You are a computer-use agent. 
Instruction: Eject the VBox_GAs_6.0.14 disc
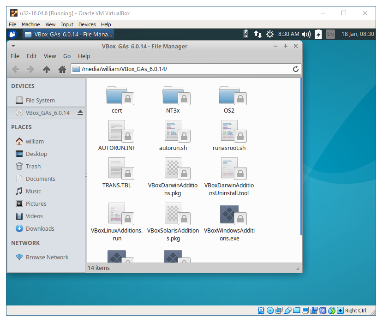pos(80,113)
